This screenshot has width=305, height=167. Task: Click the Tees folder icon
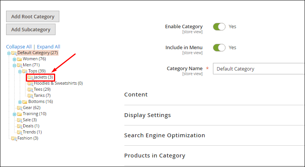[30, 90]
